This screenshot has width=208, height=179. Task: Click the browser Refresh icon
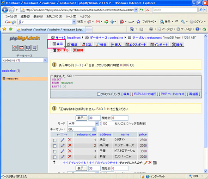click(141, 10)
